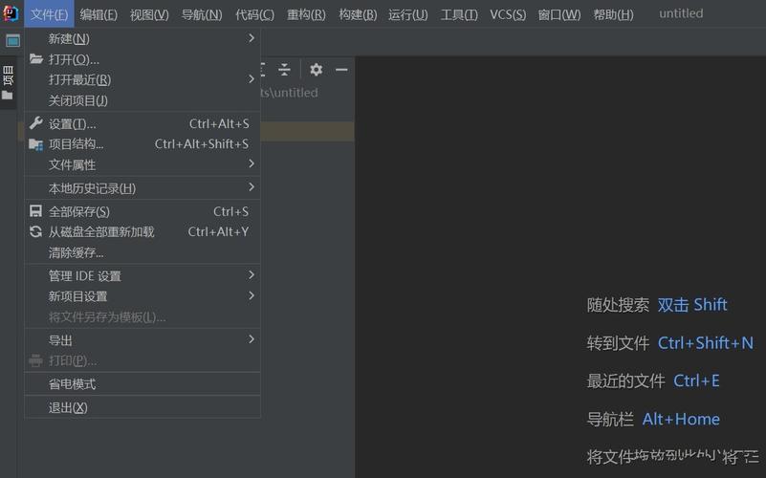The image size is (766, 478).
Task: Expand the 新建(N) submenu arrow
Action: [x=252, y=38]
